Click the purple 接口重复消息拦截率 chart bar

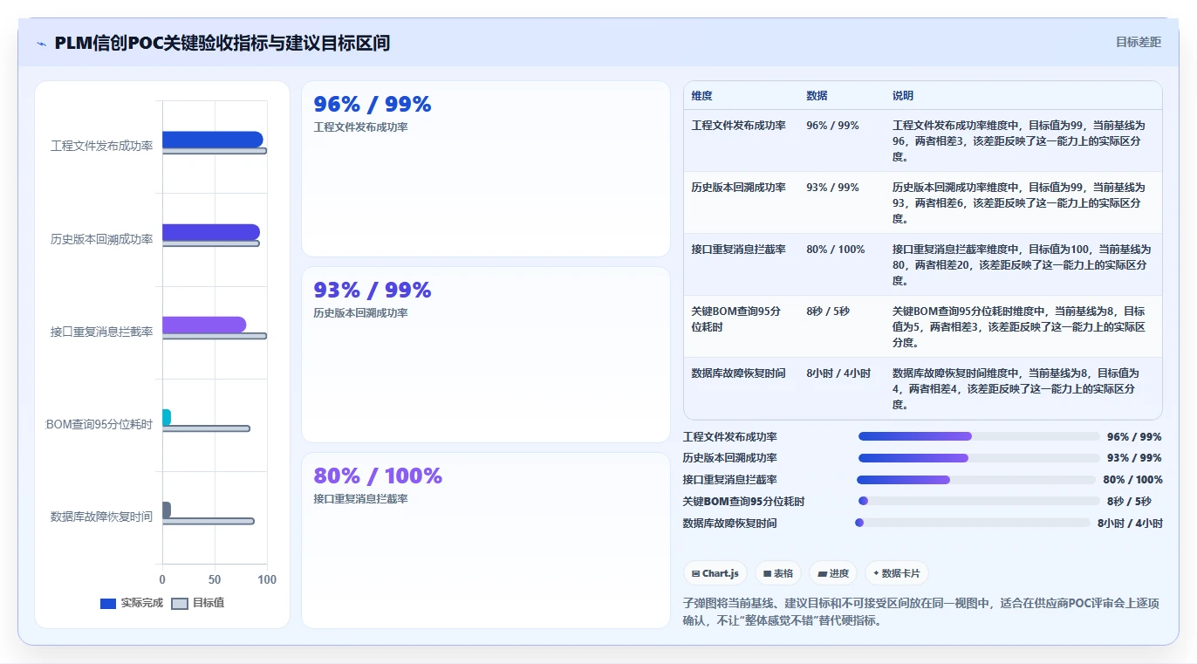click(x=204, y=325)
